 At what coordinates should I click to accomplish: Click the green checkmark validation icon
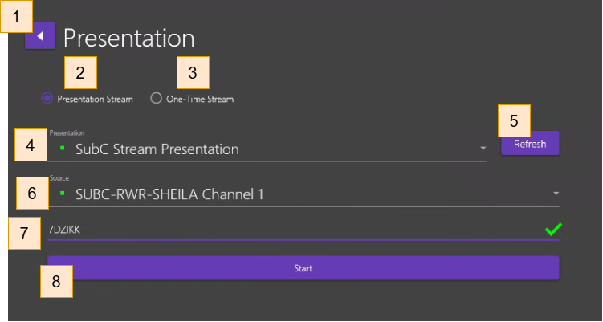[552, 230]
